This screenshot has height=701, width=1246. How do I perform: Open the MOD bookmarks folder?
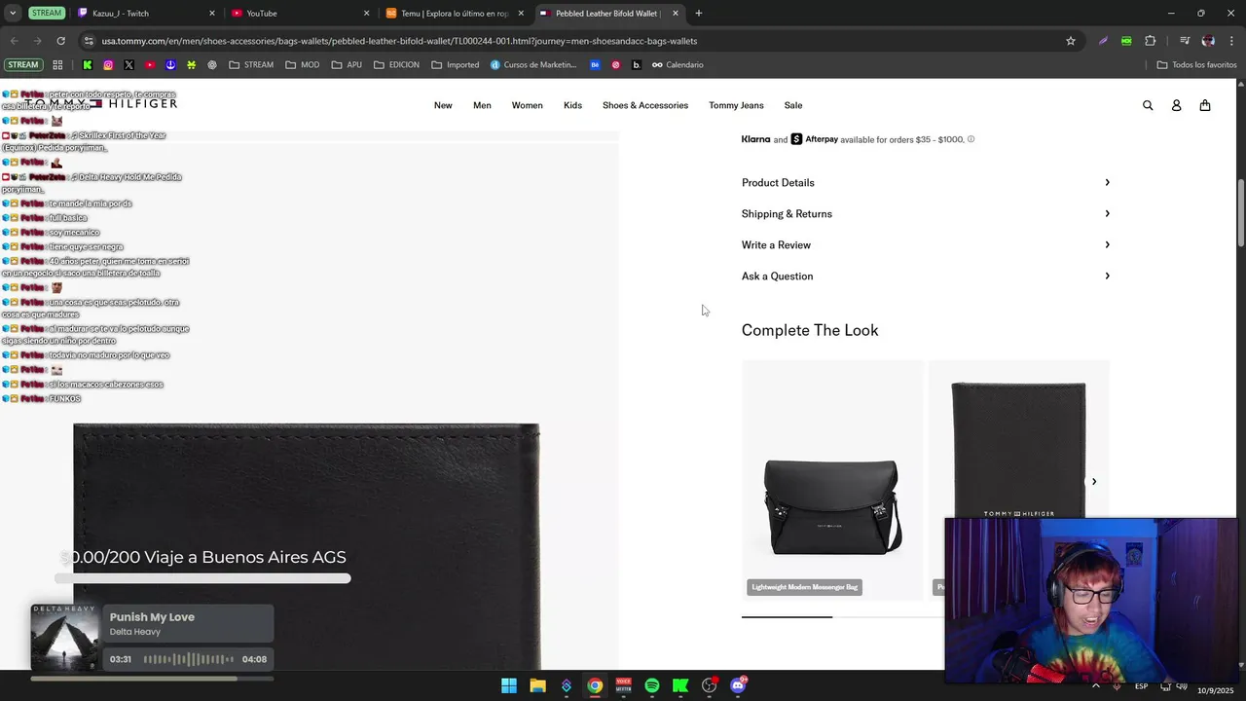pos(302,65)
